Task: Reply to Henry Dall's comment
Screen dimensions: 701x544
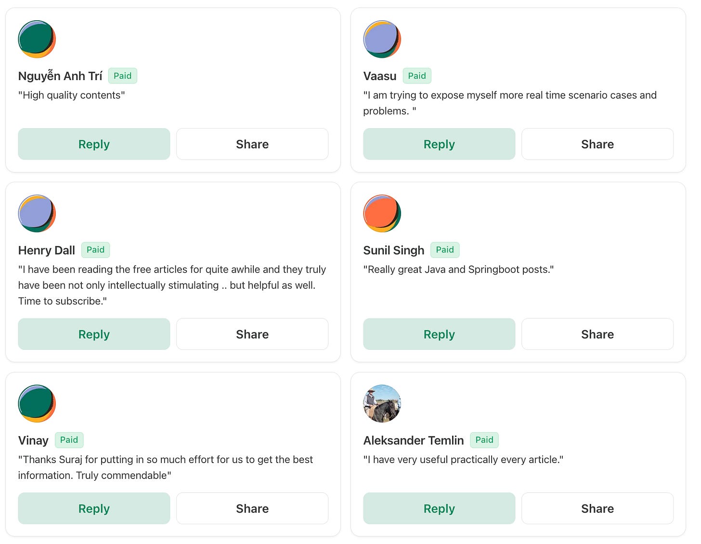Action: click(x=94, y=334)
